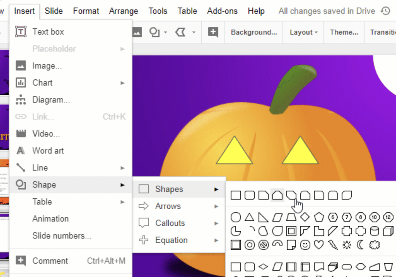The image size is (396, 277).
Task: Select the right triangle shape
Action: click(x=264, y=217)
